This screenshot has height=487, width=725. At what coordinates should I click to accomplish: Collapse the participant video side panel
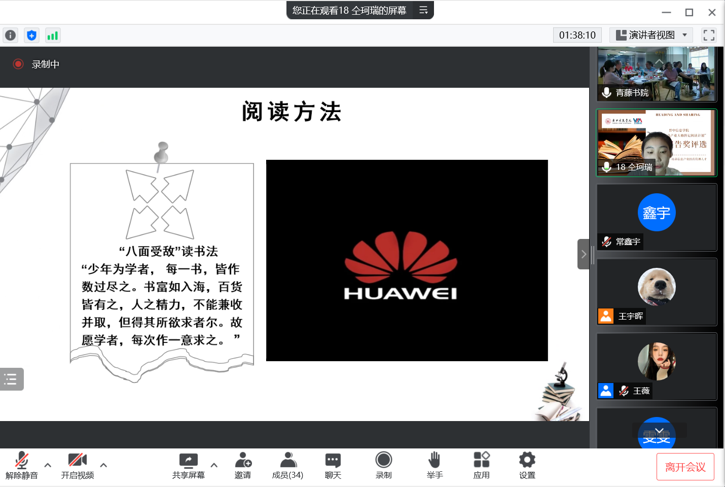pos(583,254)
